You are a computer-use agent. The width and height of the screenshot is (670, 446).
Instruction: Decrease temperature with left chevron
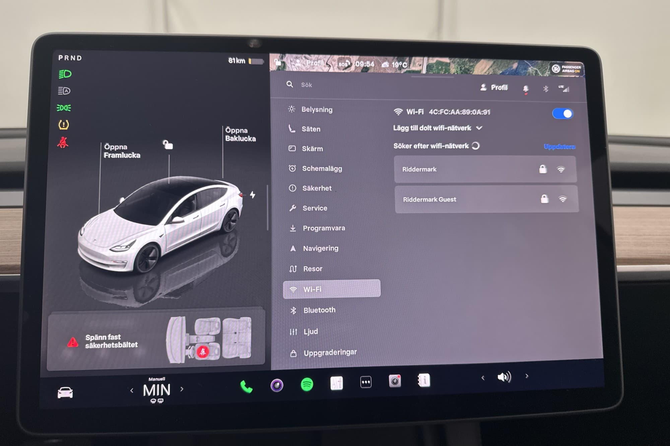[132, 390]
